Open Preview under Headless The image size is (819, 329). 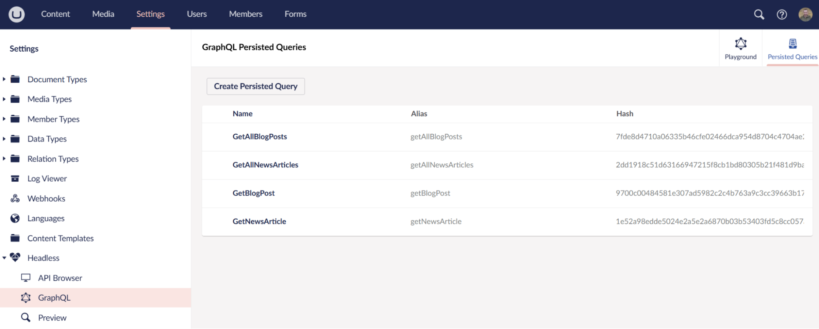52,318
